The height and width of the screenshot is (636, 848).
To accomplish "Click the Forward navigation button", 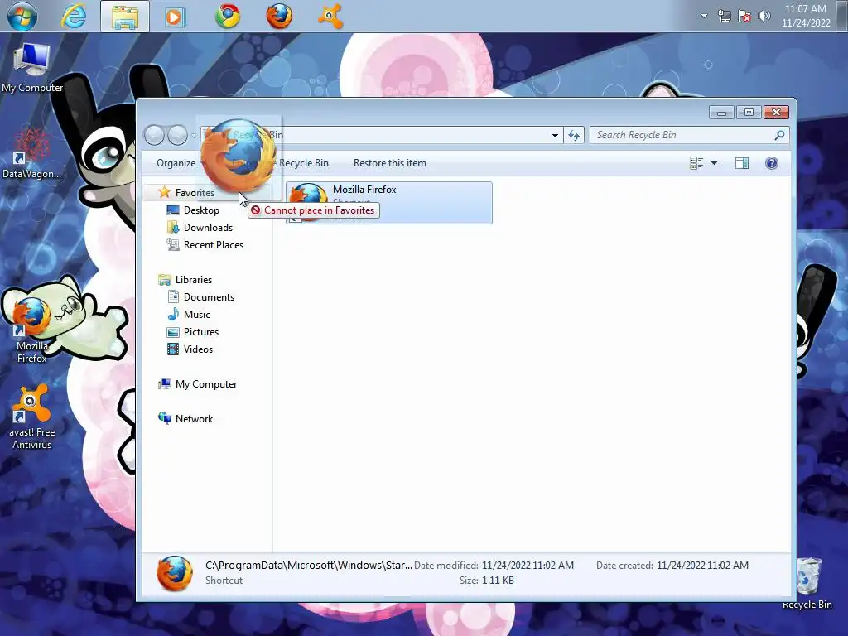I will [177, 135].
